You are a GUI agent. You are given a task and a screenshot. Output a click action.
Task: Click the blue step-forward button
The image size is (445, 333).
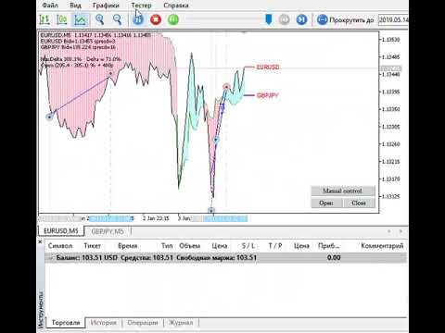[301, 19]
